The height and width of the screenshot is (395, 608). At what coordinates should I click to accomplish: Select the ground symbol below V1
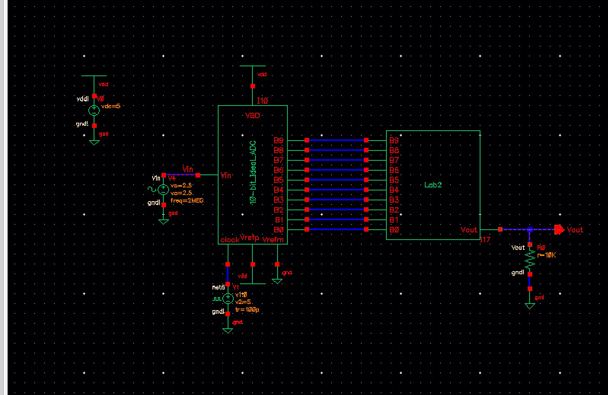coord(228,331)
